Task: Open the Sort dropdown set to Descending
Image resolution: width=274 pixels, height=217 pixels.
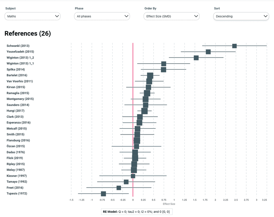Action: (x=241, y=16)
